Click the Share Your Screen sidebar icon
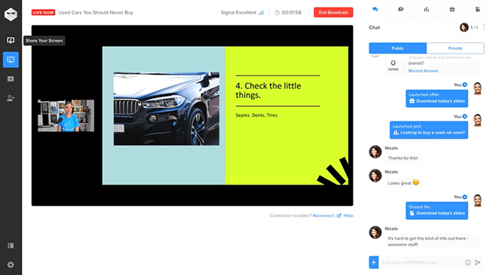Viewport: 490px width, 275px height. click(11, 41)
